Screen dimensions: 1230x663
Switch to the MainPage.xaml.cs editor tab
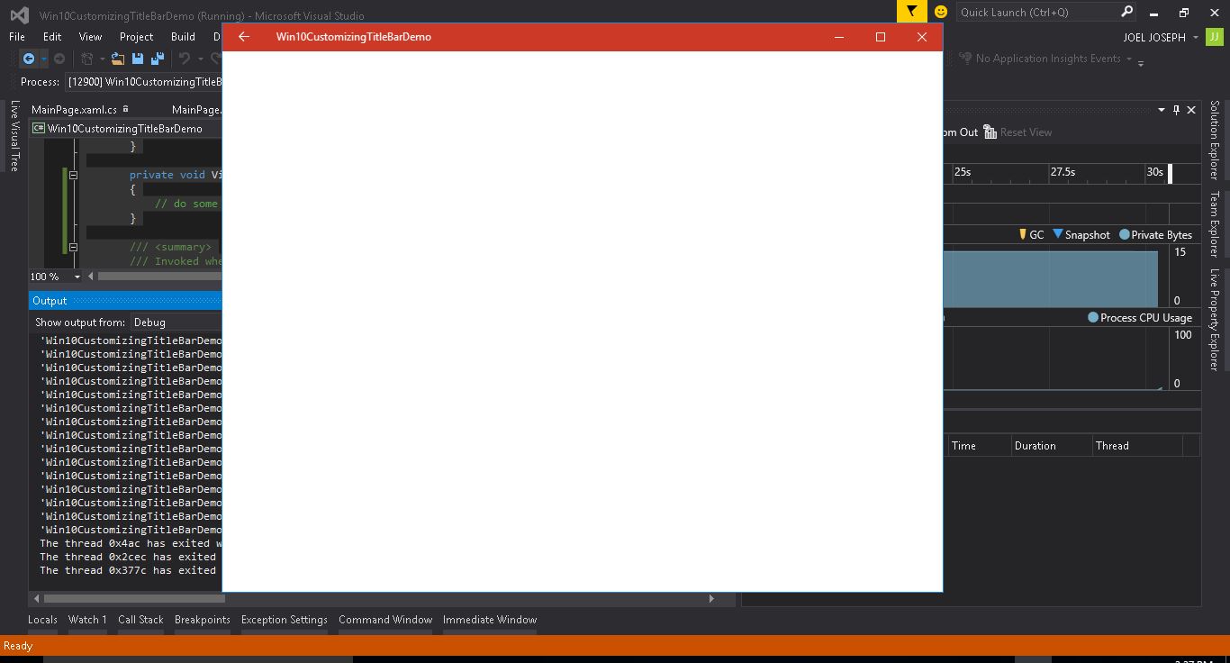click(x=74, y=110)
